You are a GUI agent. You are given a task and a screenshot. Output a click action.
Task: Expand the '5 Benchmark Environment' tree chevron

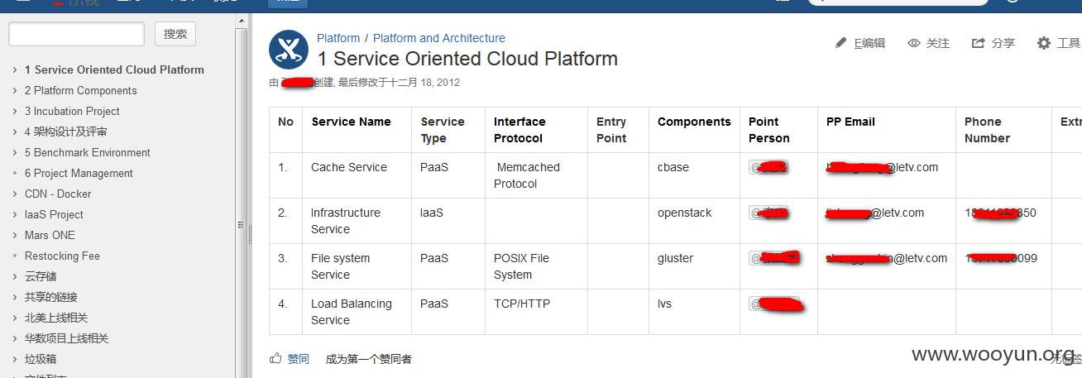[x=15, y=153]
